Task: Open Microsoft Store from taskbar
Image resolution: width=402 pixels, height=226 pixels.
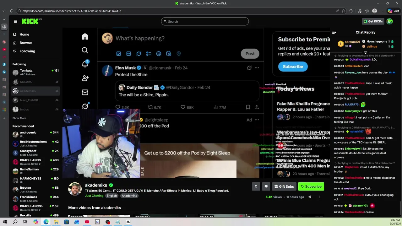Action: [x=66, y=222]
